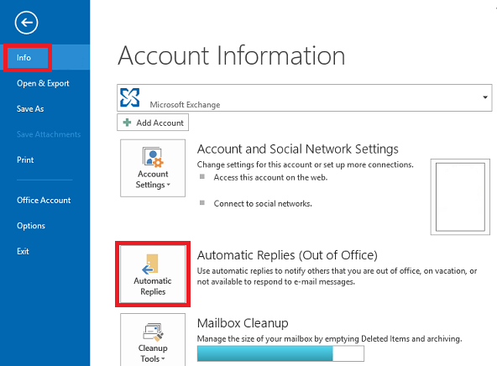Click the Mailbox Cleanup heading
Viewport: 497px width, 366px height.
243,323
